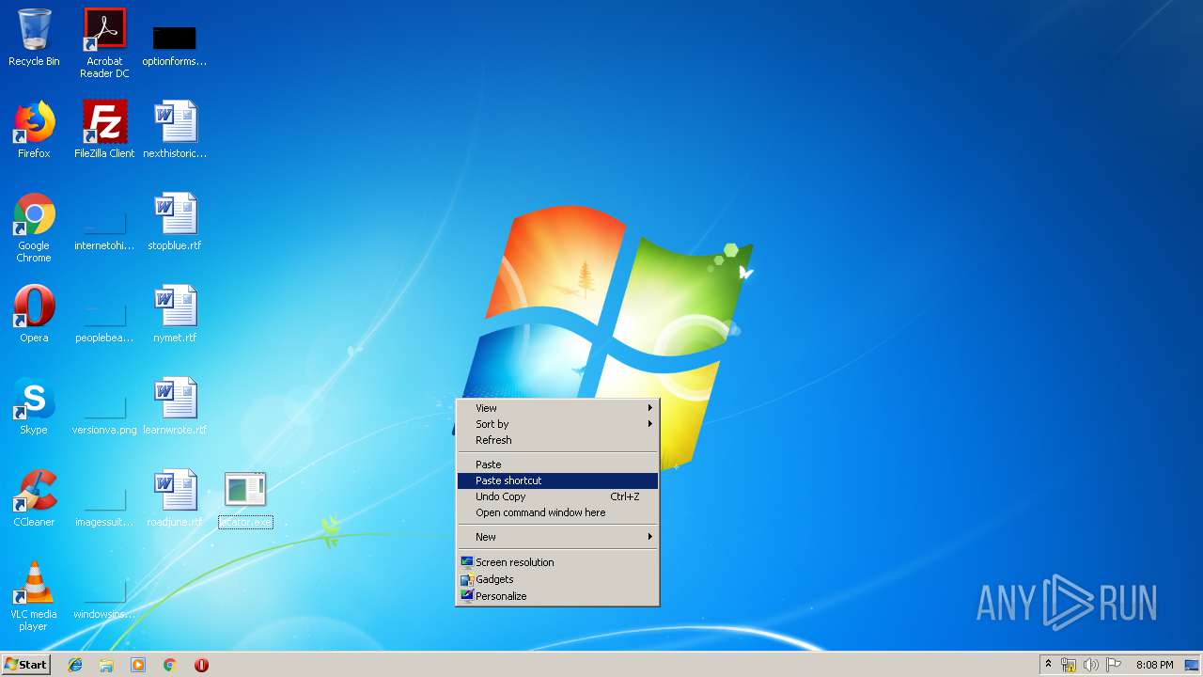Select the Skype desktop shortcut
Screen dimensions: 1203x677
(x=34, y=406)
